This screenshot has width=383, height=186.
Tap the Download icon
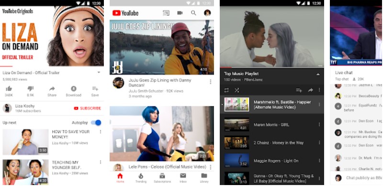pyautogui.click(x=74, y=89)
